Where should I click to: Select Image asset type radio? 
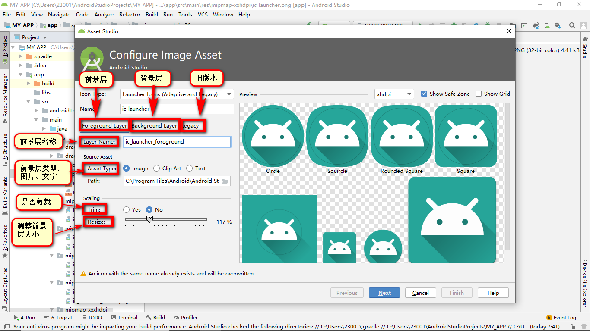click(x=126, y=169)
